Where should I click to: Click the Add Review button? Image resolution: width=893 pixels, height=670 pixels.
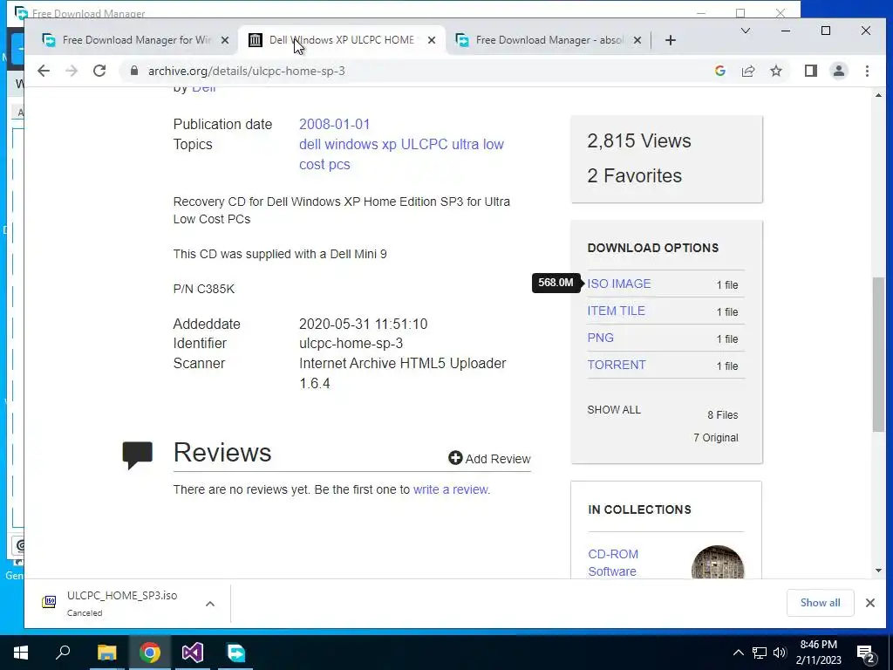(489, 459)
